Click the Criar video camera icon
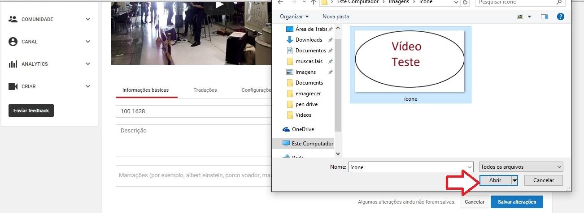 pos(13,86)
